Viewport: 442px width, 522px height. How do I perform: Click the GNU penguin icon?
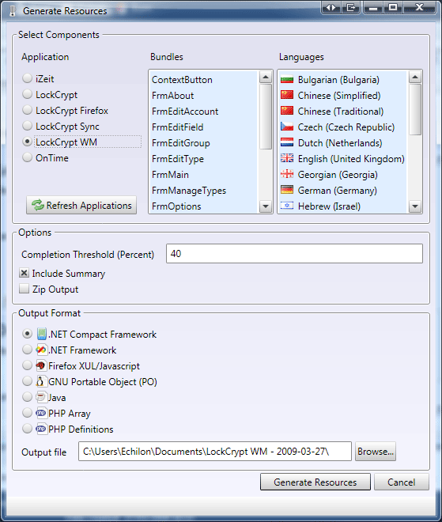[40, 381]
